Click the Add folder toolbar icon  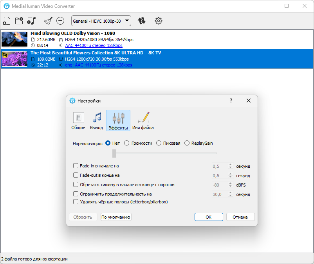click(x=19, y=21)
